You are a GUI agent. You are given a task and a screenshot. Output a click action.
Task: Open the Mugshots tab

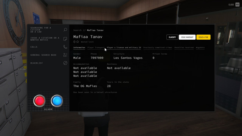[x=200, y=48]
